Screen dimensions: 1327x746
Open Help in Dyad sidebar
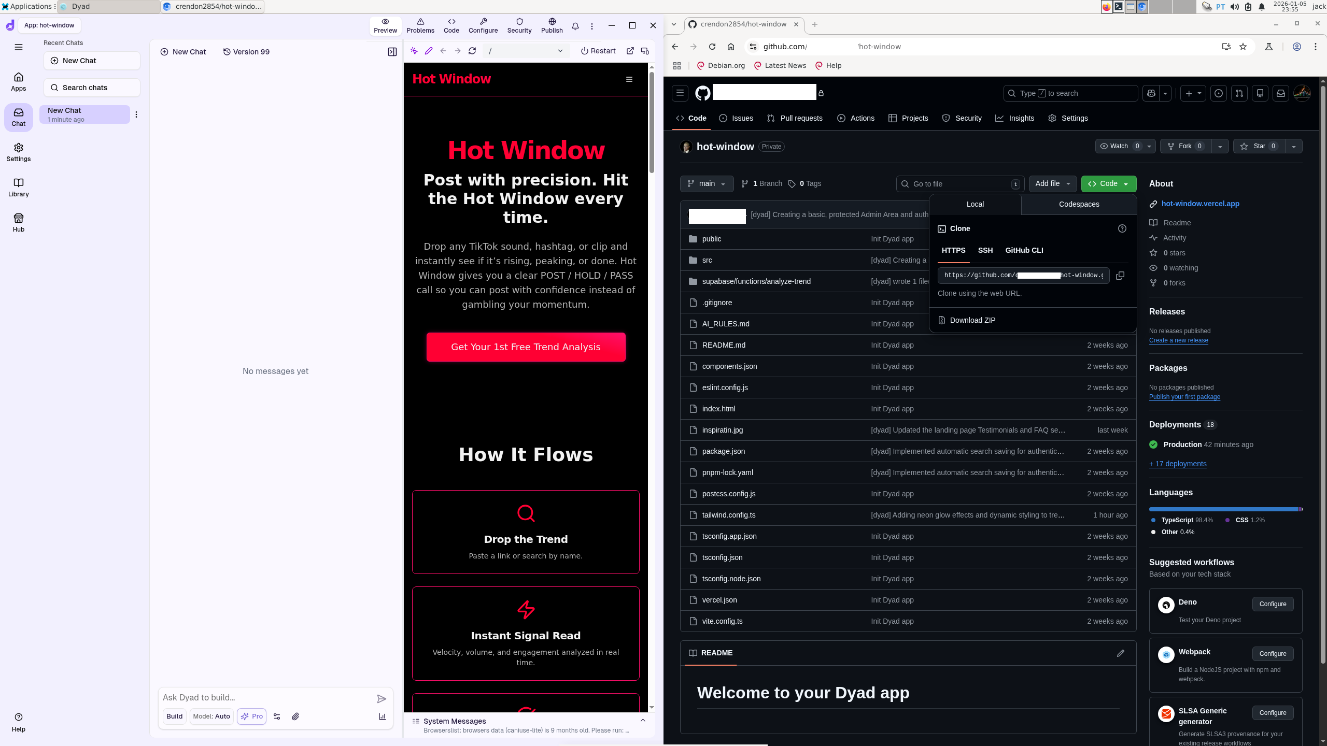19,722
